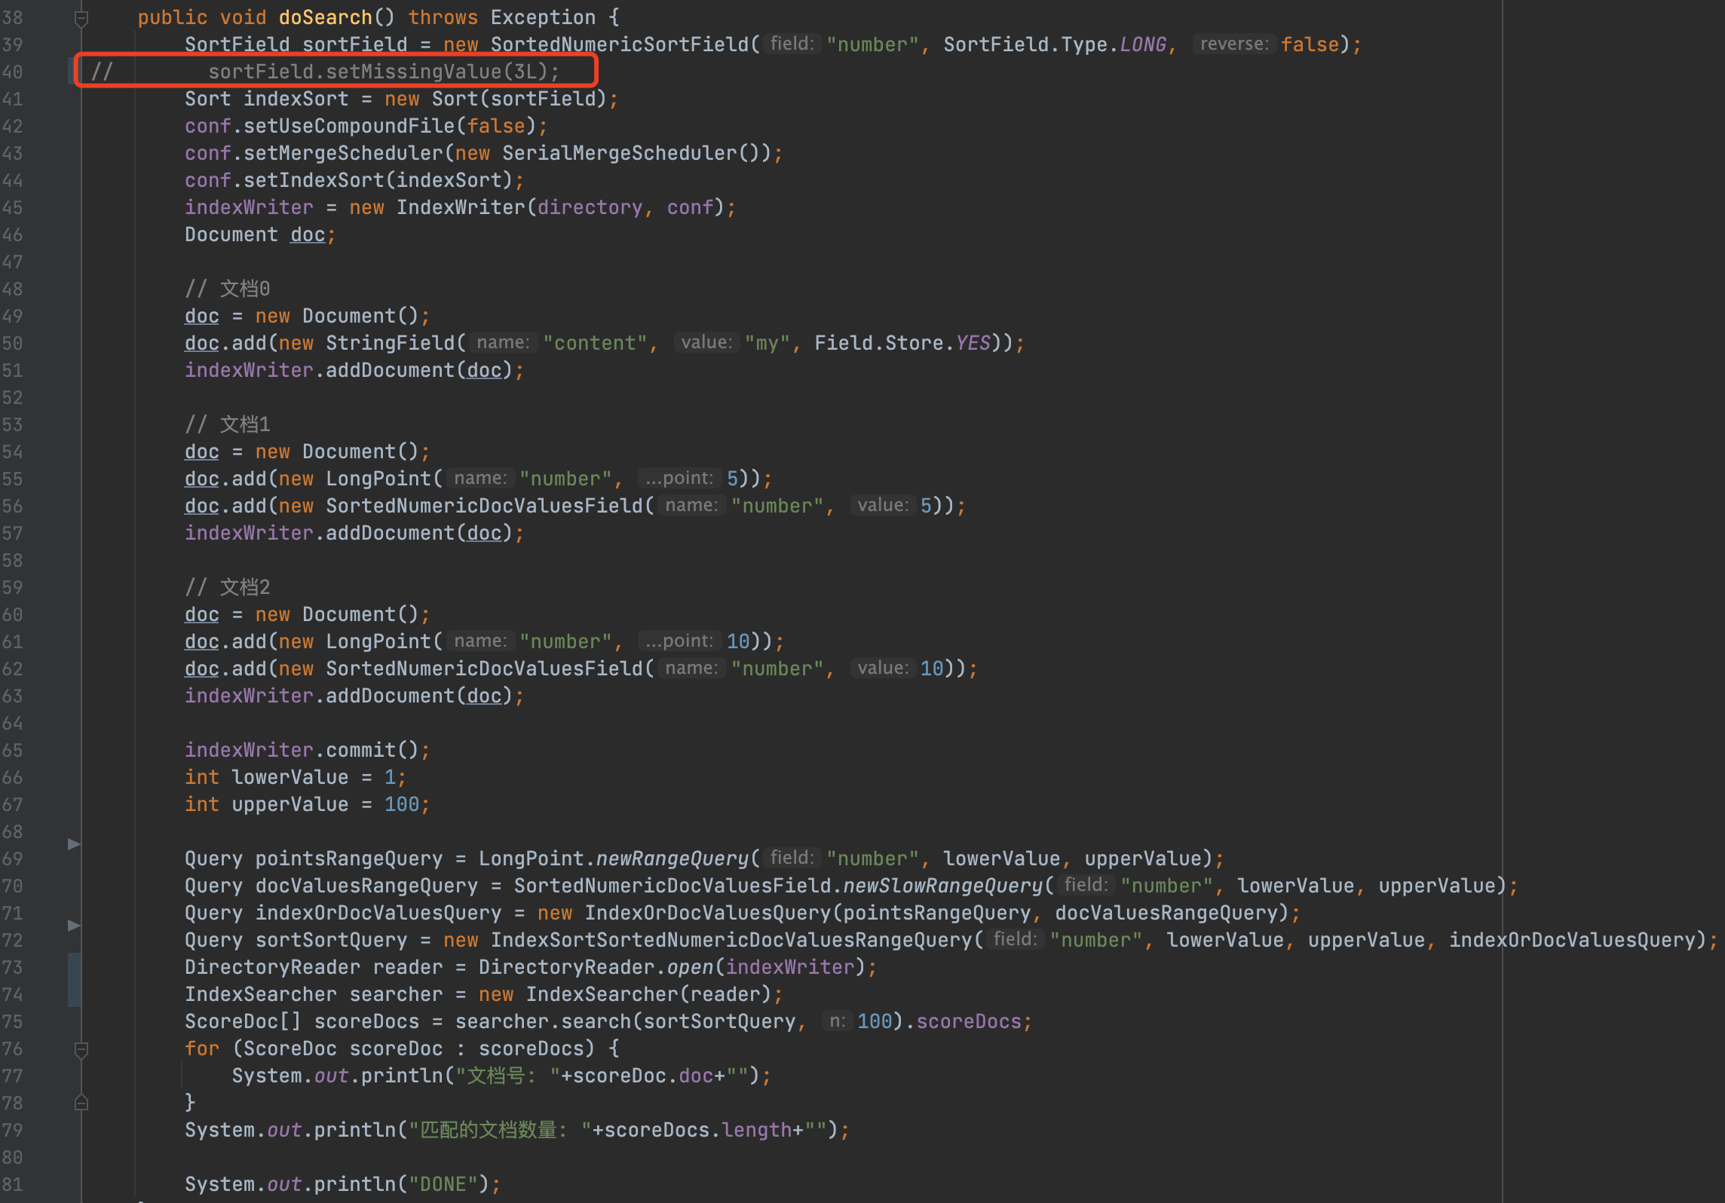
Task: Click the run arrow beside the pointsRangeQuery line
Action: pyautogui.click(x=73, y=843)
